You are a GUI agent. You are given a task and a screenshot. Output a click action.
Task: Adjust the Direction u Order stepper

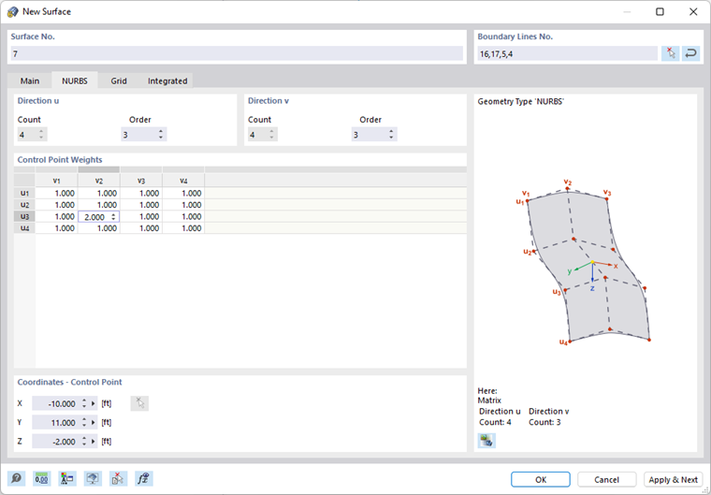tap(161, 135)
